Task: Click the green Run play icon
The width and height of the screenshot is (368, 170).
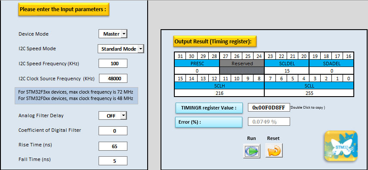Action: tap(252, 151)
